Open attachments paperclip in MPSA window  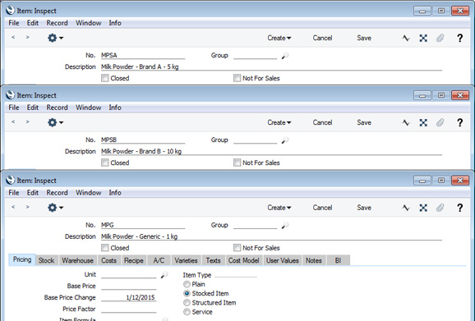click(x=440, y=38)
